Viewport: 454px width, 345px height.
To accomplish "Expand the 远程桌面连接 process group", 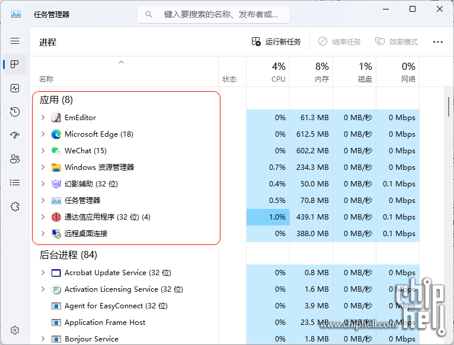I will [43, 233].
